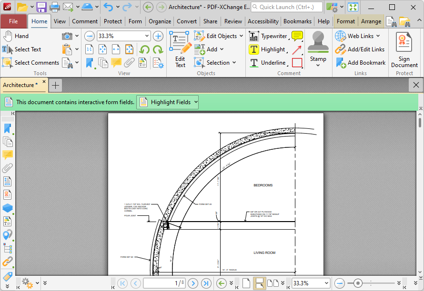Open the Arrange contextual tab
Image resolution: width=424 pixels, height=291 pixels.
(371, 21)
